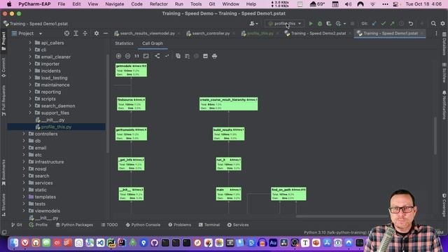Open the Notifications side panel

click(x=444, y=105)
